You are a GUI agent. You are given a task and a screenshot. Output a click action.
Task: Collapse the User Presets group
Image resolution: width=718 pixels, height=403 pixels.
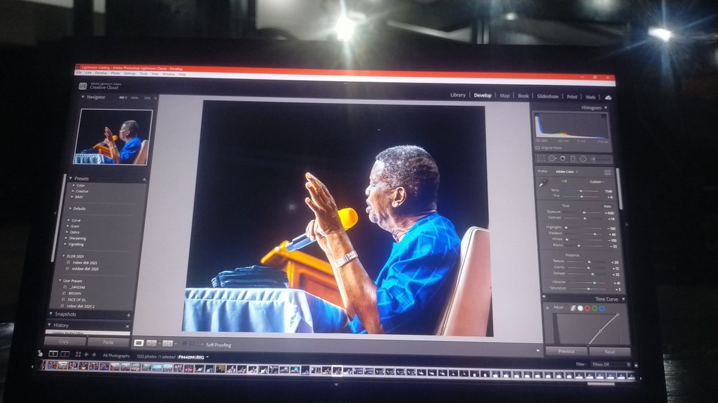[60, 281]
